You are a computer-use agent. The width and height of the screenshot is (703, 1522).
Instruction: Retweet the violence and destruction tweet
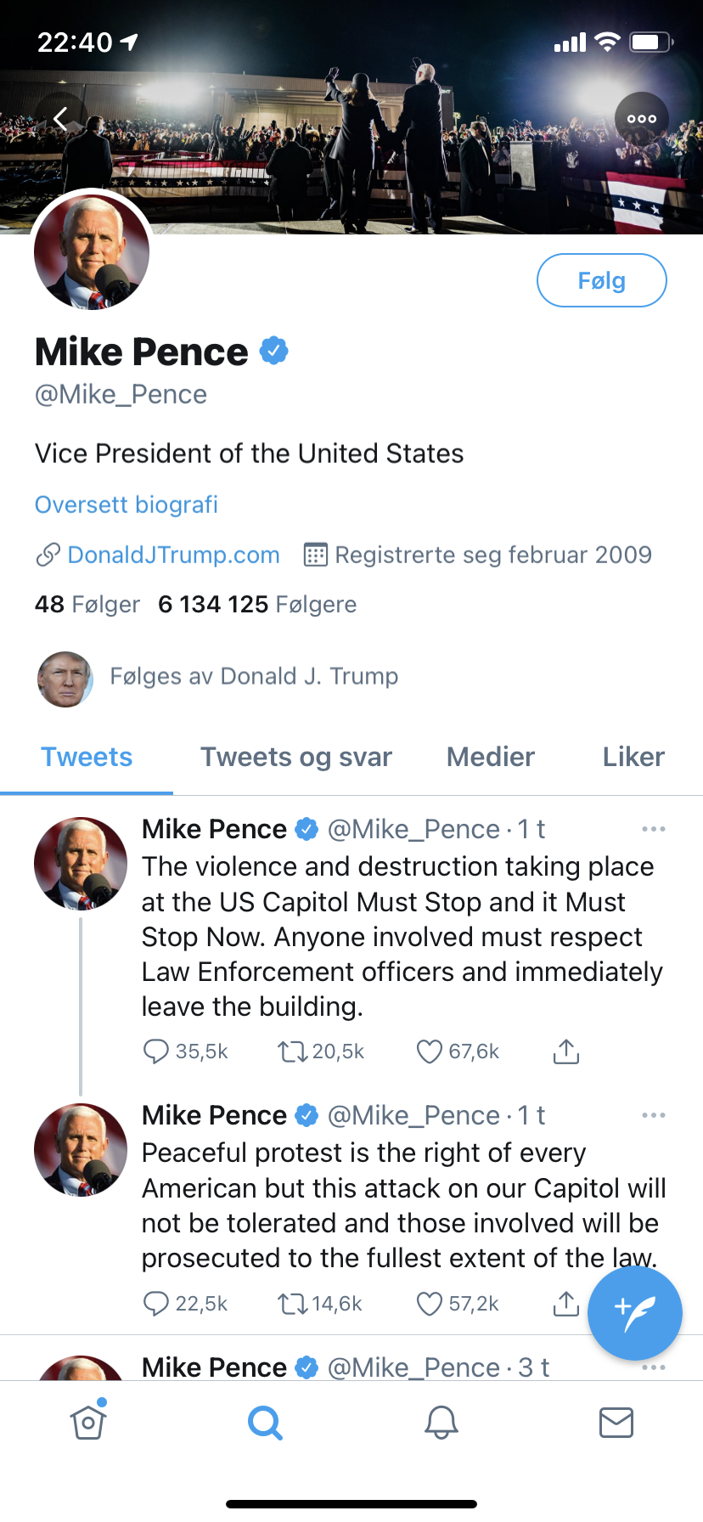coord(292,1051)
